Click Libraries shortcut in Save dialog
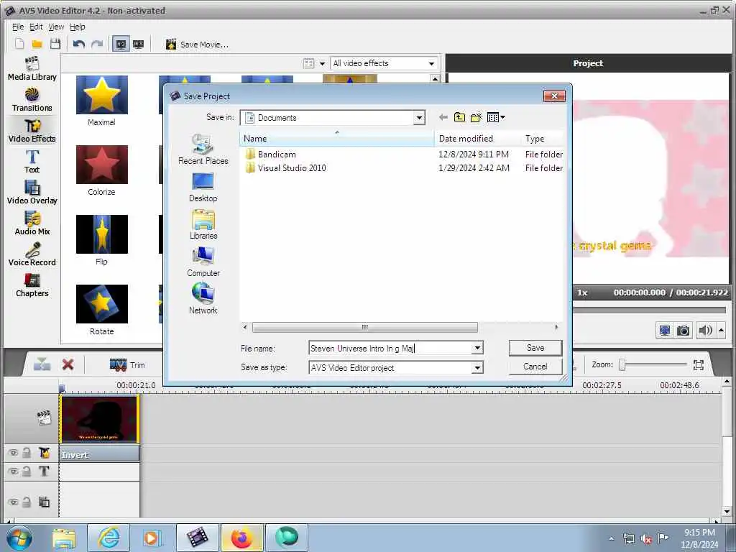Screen dimensions: 736x552 pyautogui.click(x=203, y=225)
